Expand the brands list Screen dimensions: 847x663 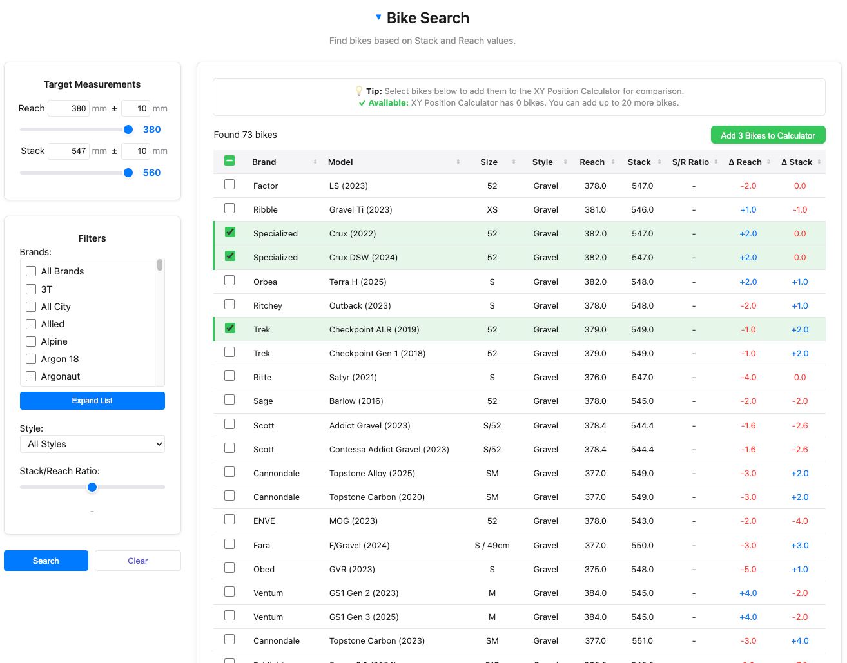(x=92, y=401)
